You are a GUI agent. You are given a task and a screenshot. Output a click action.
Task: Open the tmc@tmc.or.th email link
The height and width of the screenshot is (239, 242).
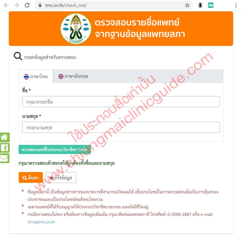(x=41, y=222)
